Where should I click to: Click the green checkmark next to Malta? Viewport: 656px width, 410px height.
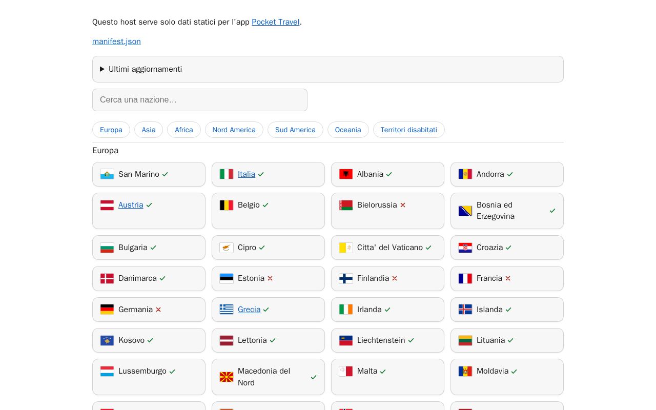pos(383,371)
